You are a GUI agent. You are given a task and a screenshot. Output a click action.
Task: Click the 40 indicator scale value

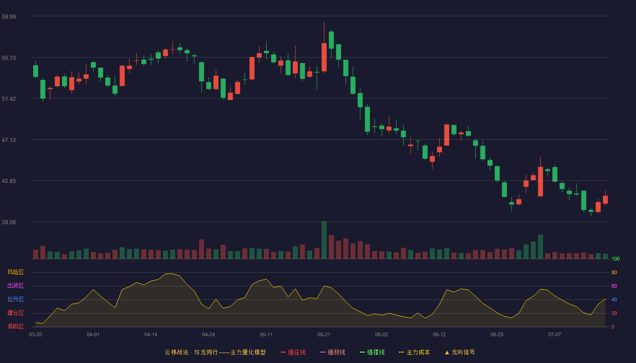(x=614, y=299)
